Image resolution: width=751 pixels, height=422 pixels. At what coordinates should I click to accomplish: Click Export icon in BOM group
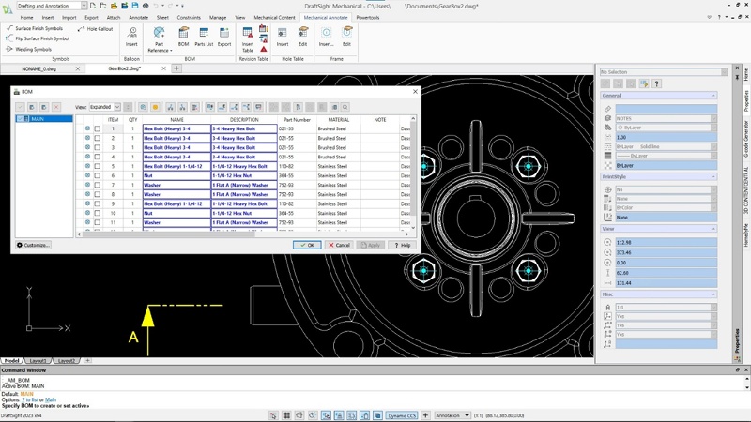pyautogui.click(x=224, y=36)
